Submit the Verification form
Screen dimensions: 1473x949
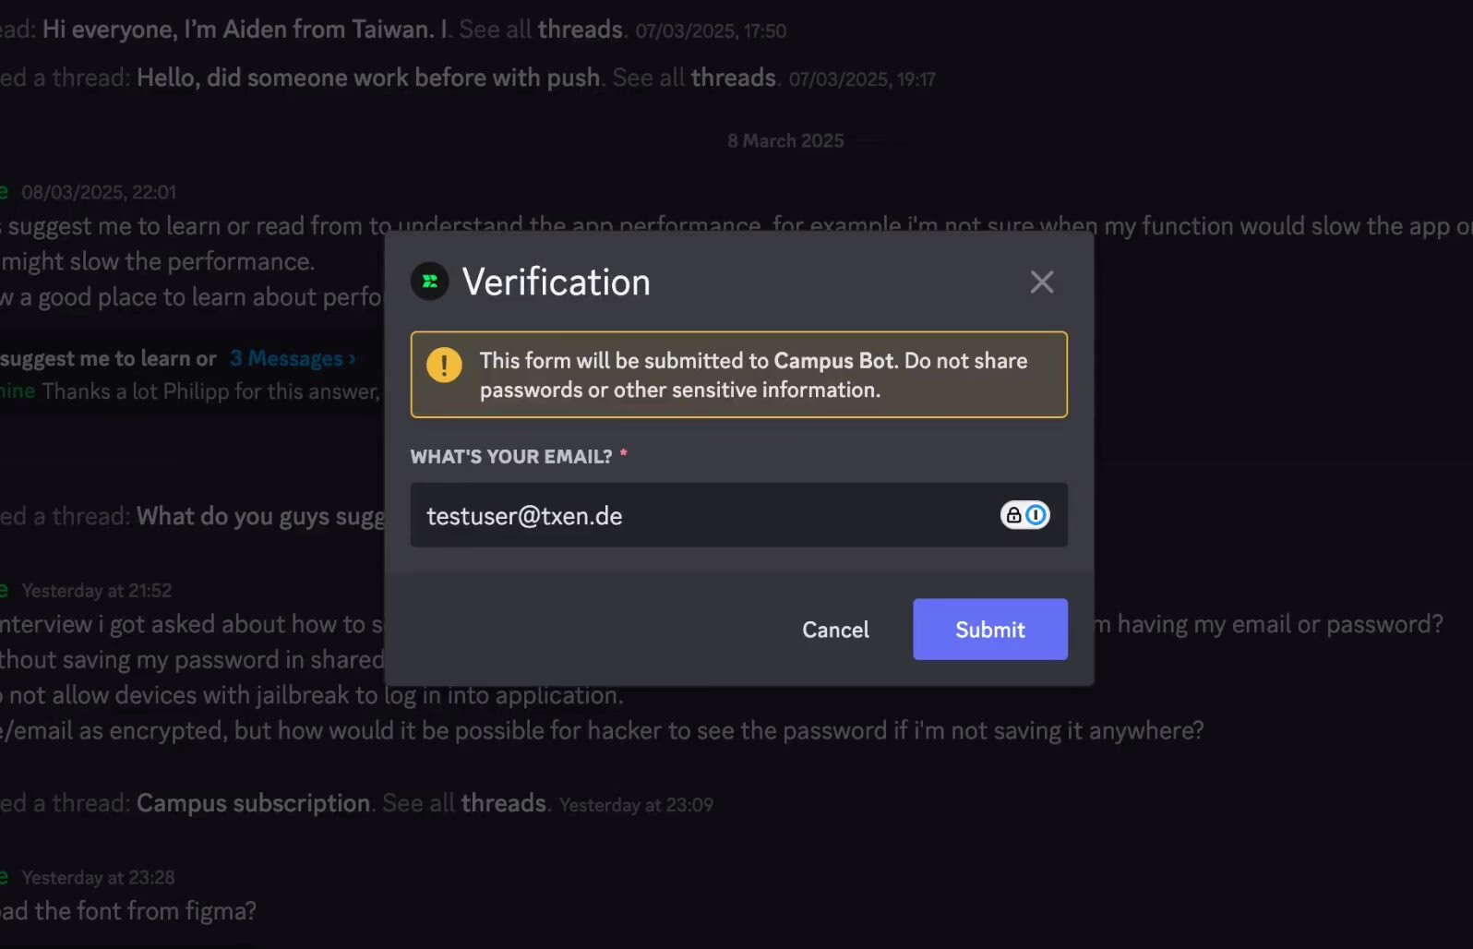[990, 630]
